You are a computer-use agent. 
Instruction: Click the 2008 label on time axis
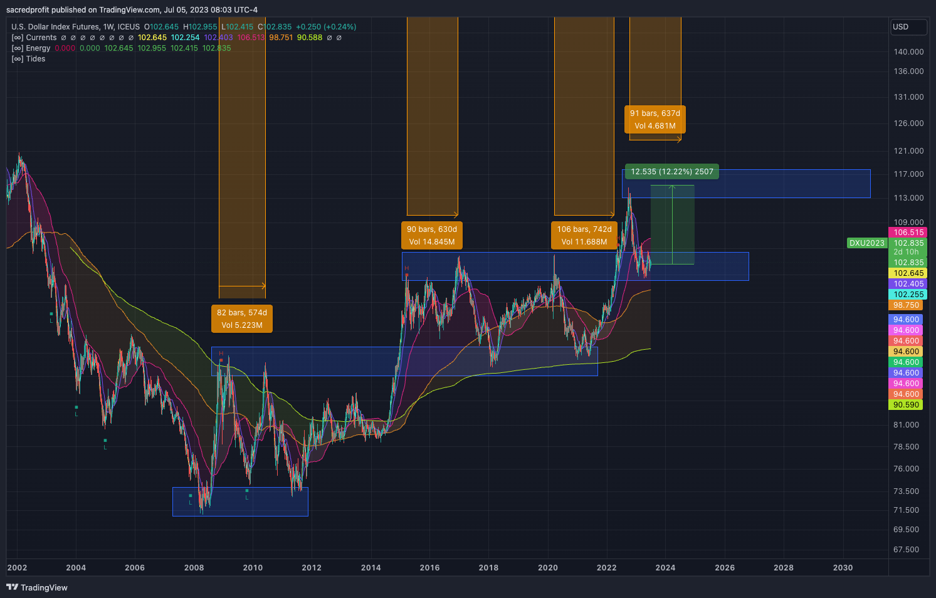[x=194, y=568]
